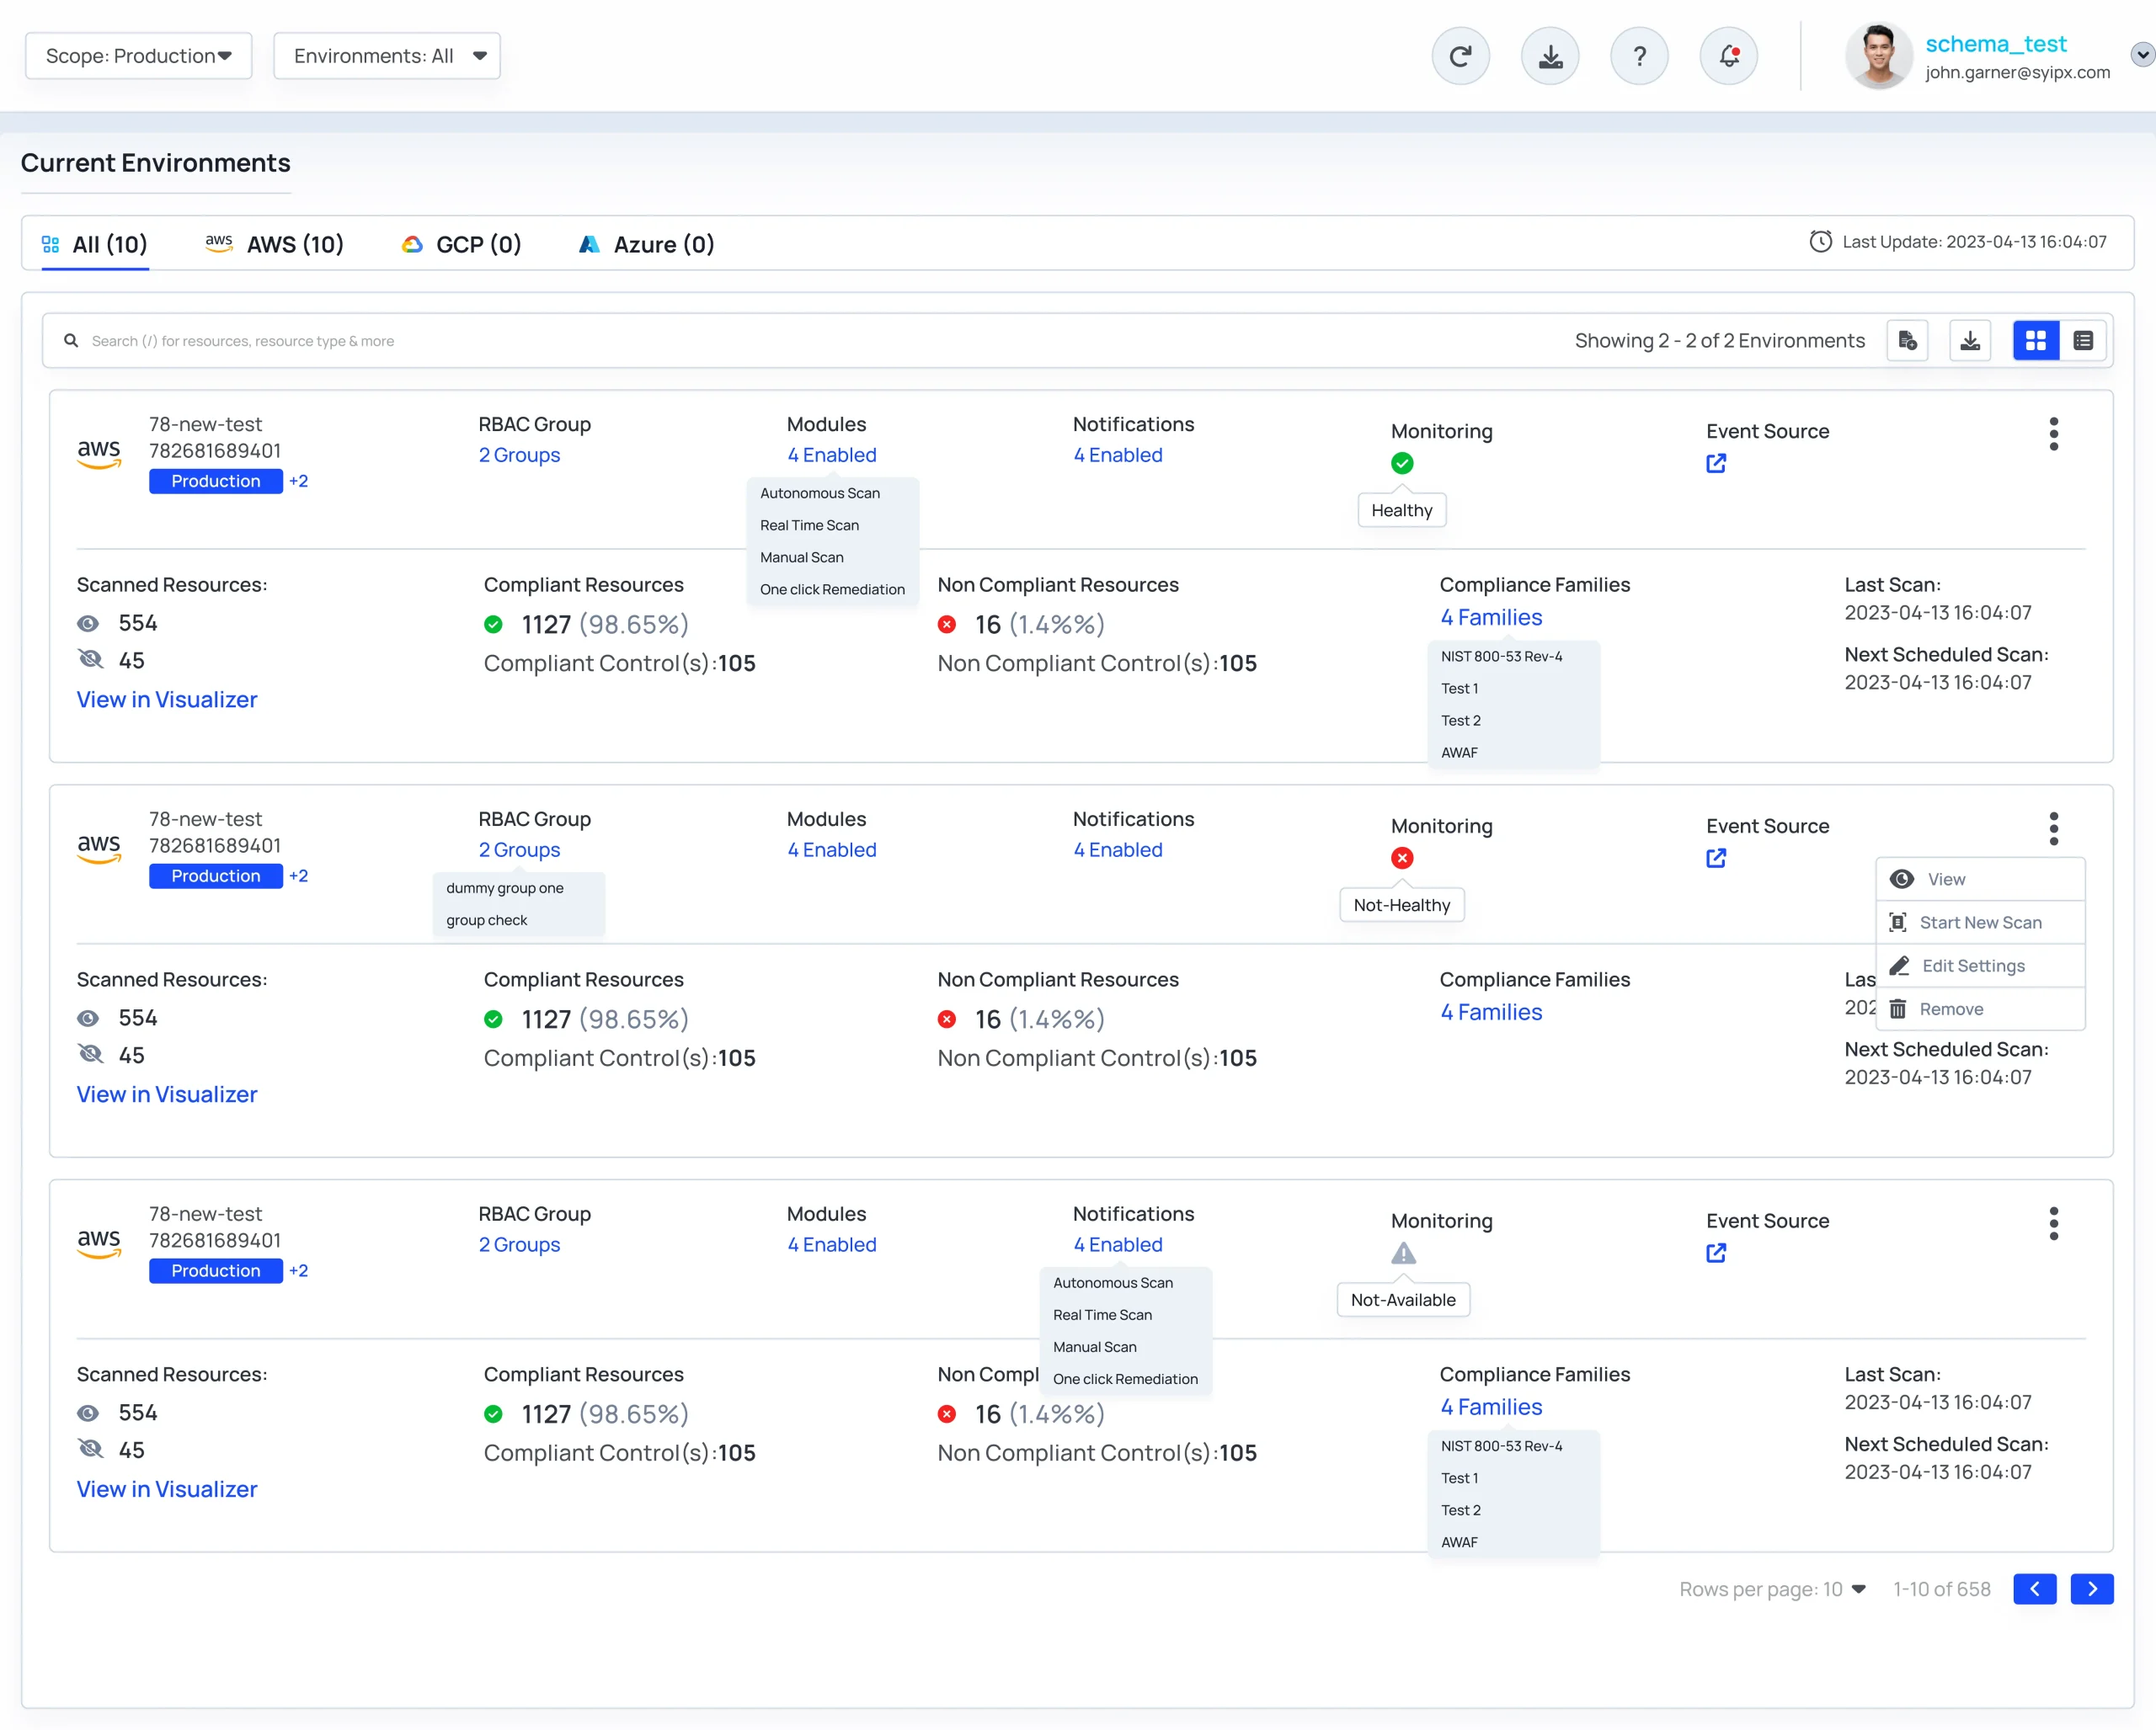Image resolution: width=2156 pixels, height=1730 pixels.
Task: Open the Scope: Production dropdown
Action: coord(138,56)
